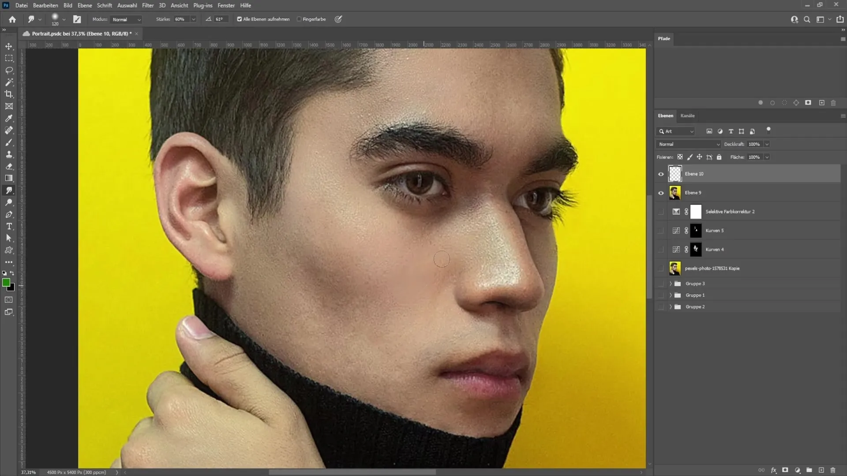Select the Eraser tool
847x476 pixels.
[9, 167]
